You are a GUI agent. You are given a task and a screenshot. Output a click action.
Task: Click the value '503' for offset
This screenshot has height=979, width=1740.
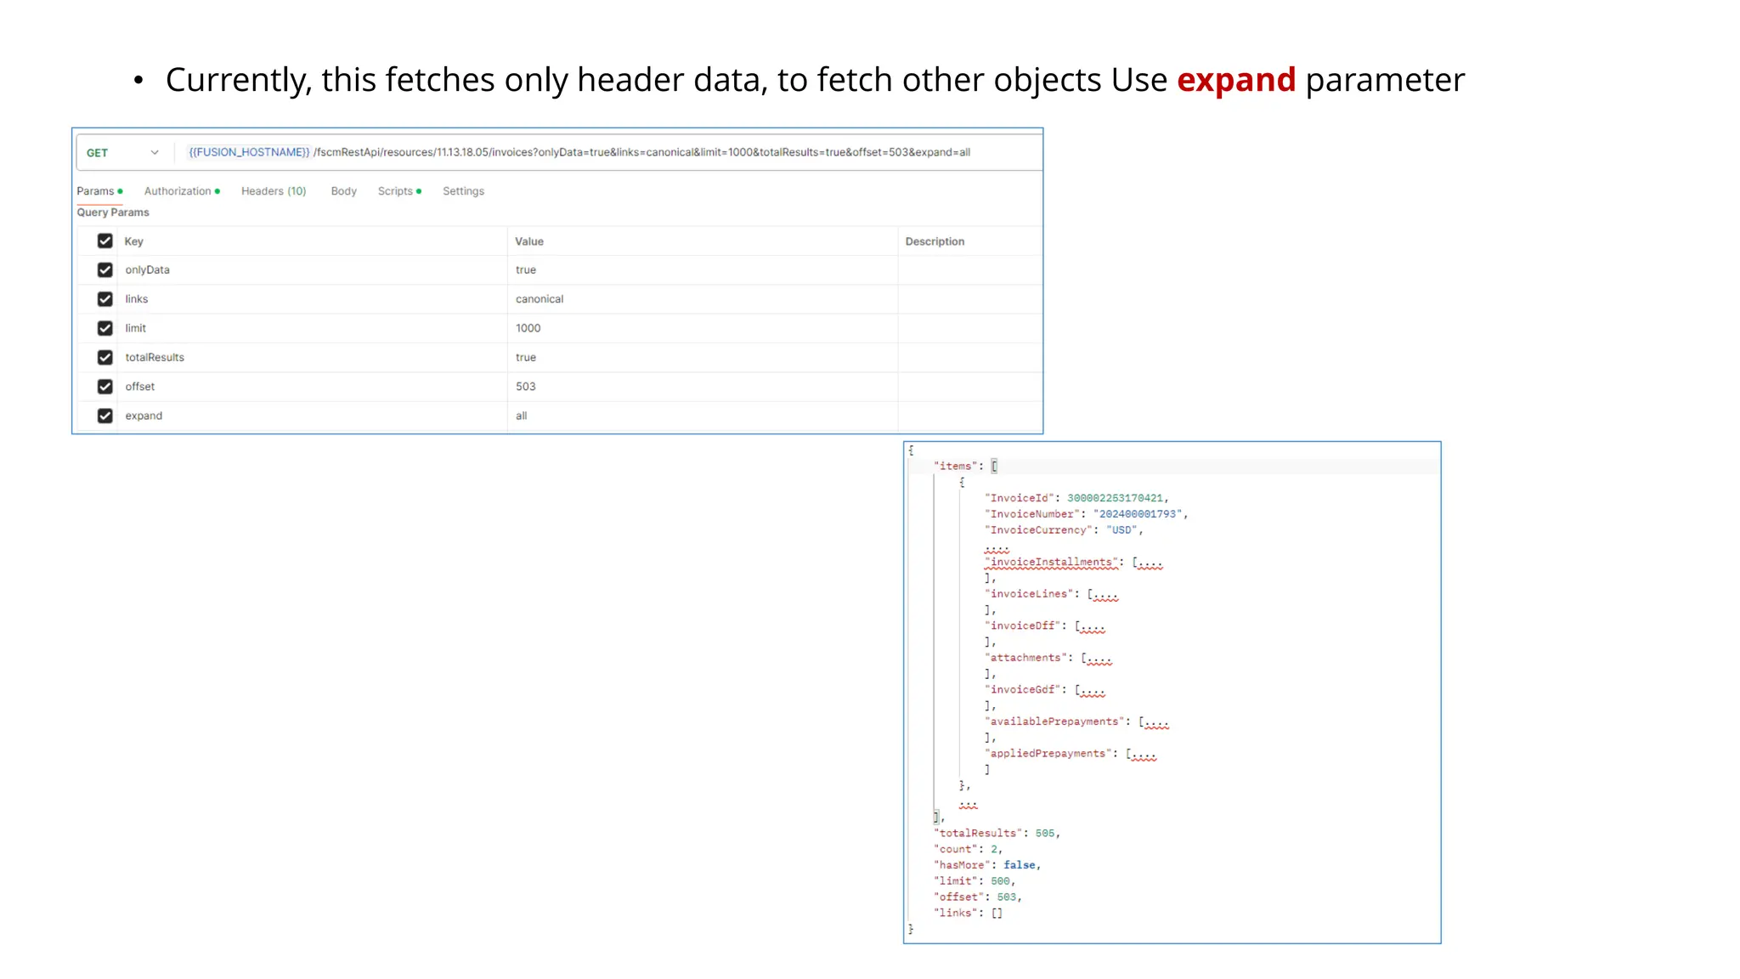click(x=526, y=387)
